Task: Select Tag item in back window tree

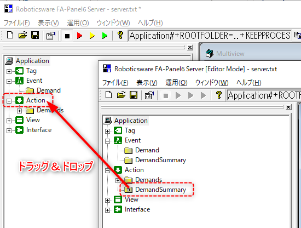Action: click(x=31, y=71)
